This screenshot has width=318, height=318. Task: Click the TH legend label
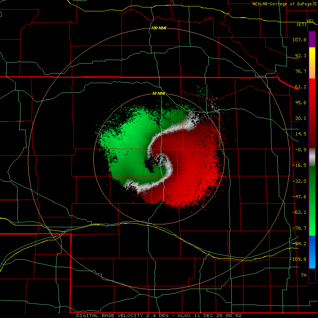[304, 275]
